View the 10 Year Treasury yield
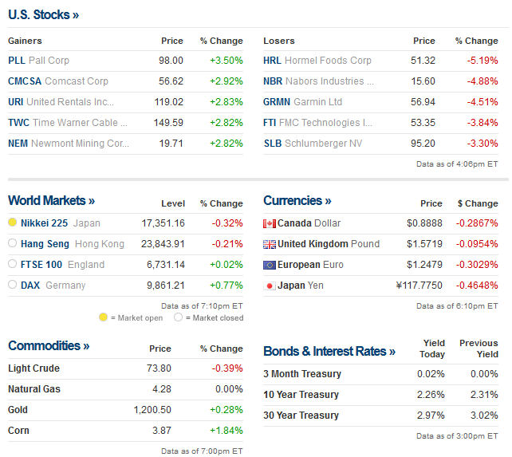Image resolution: width=512 pixels, height=457 pixels. point(301,395)
